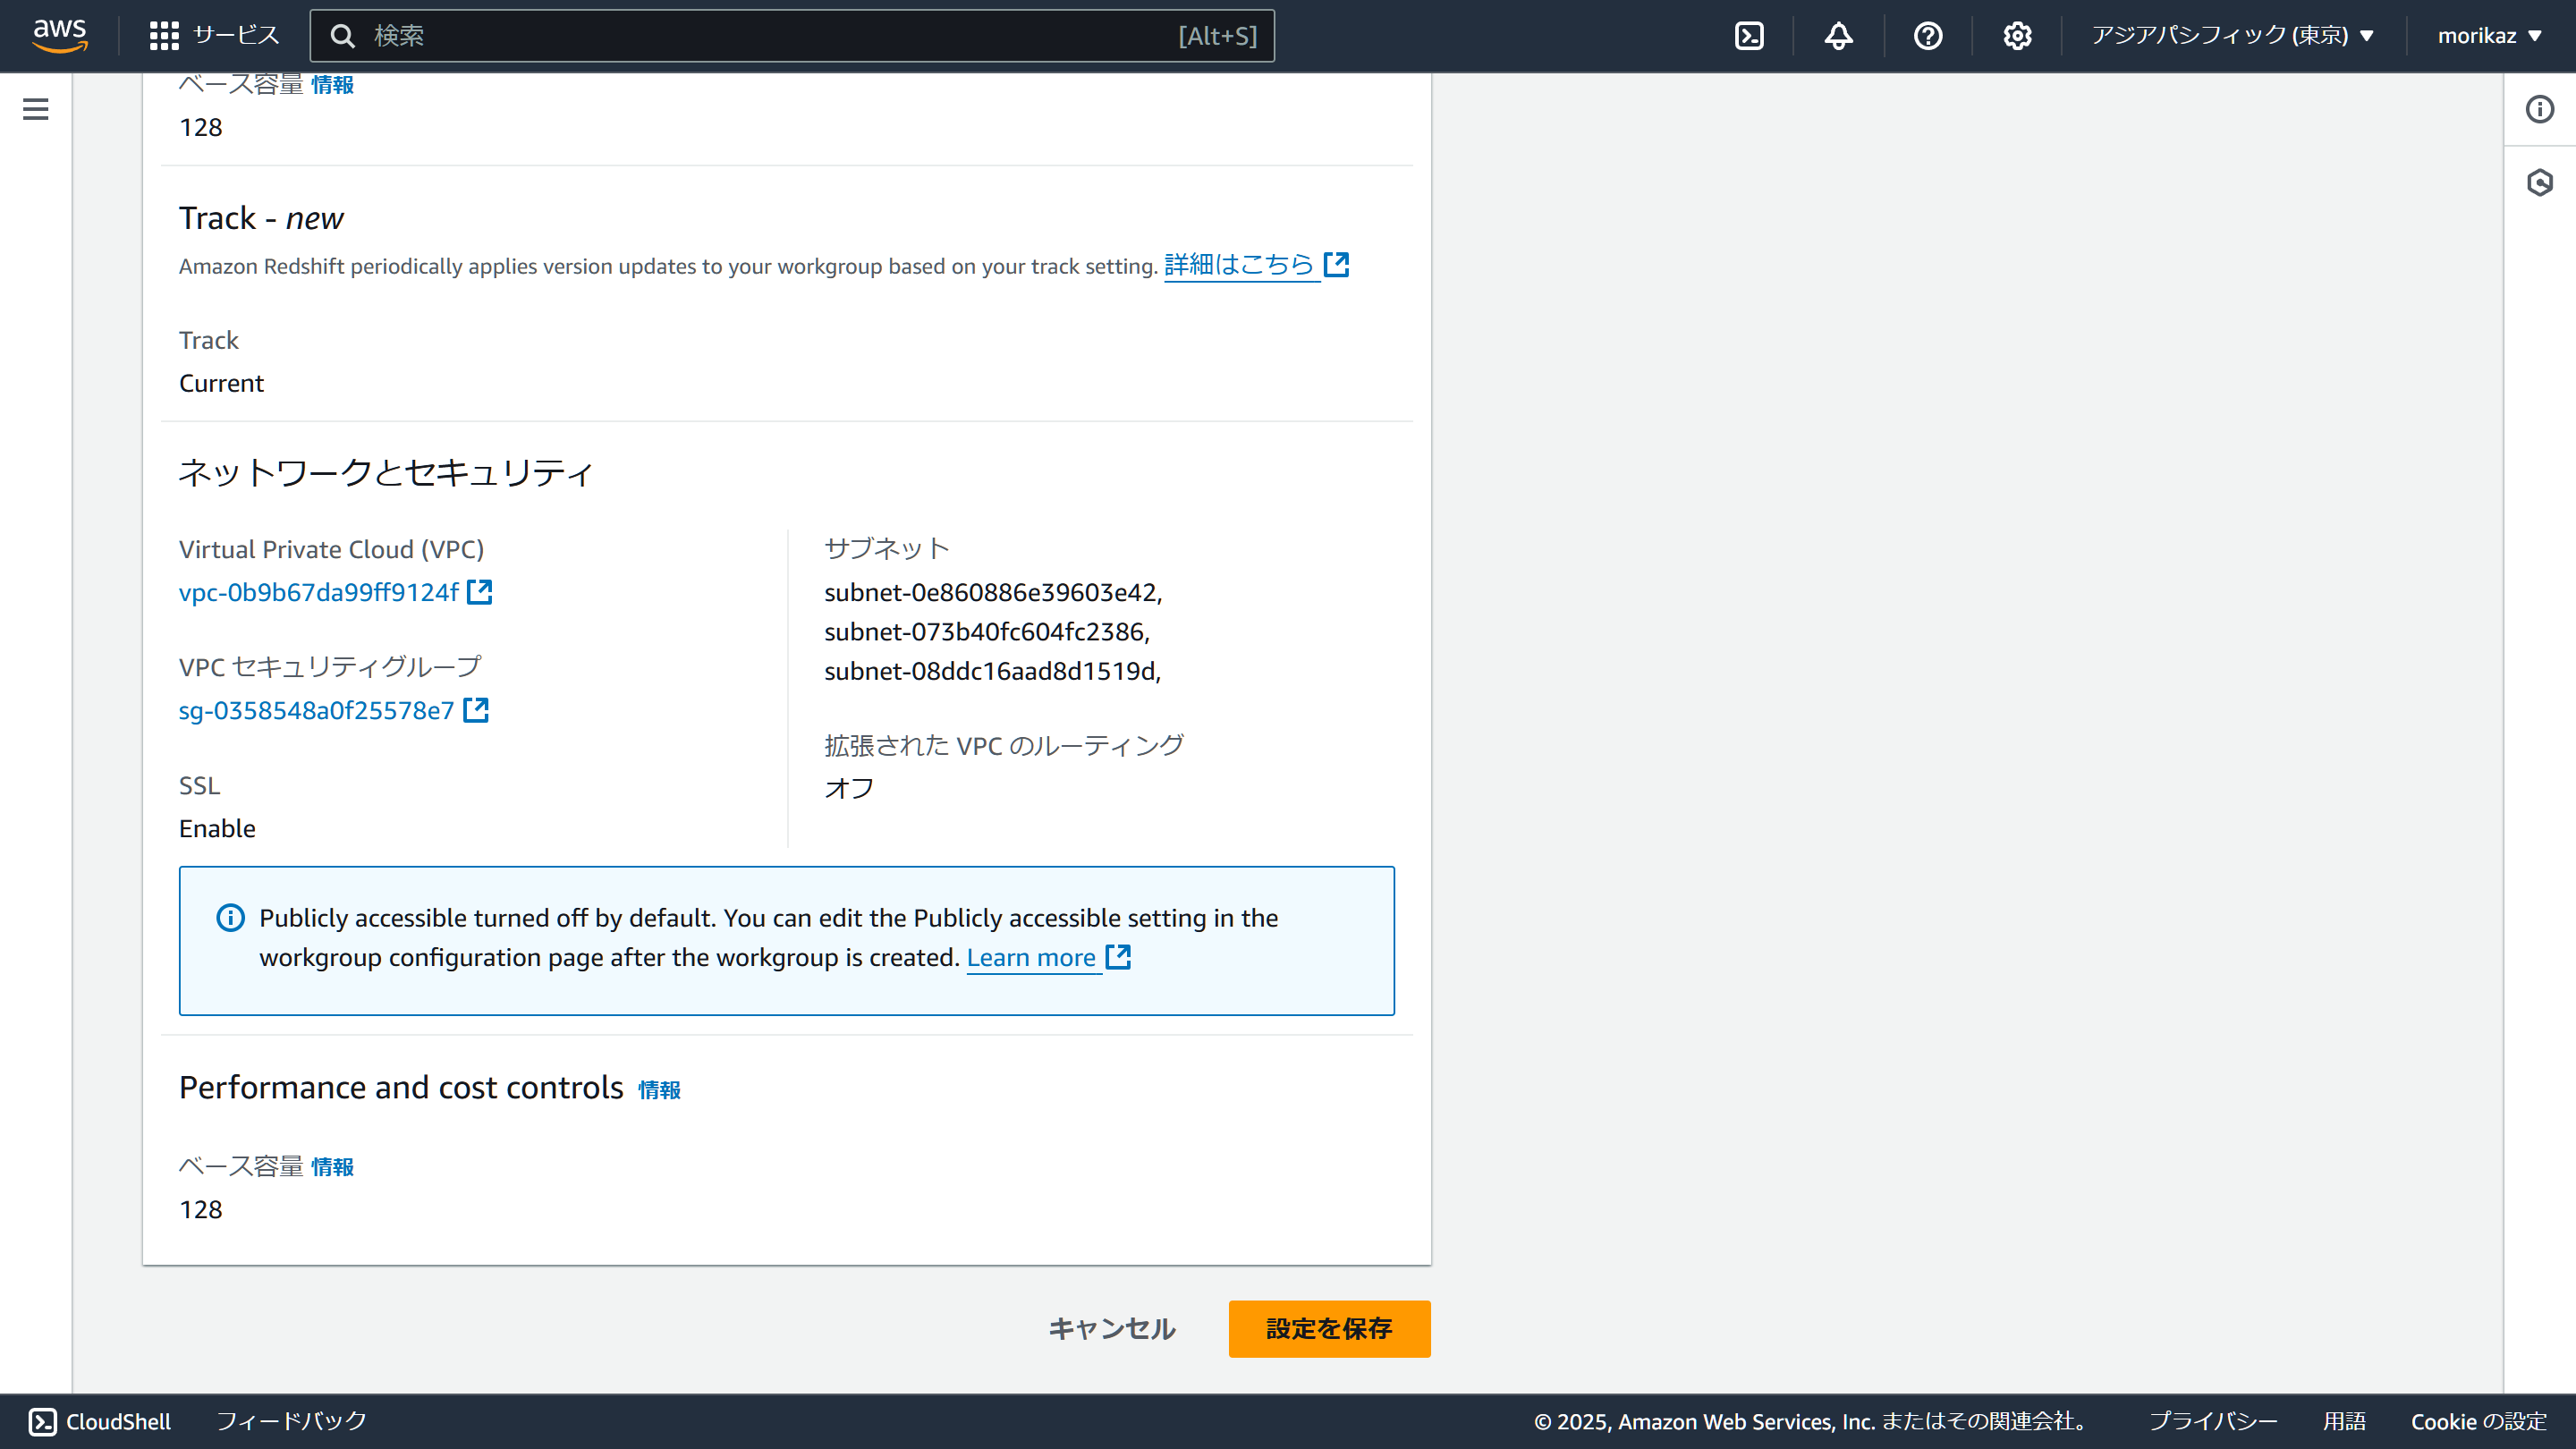The image size is (2576, 1449).
Task: Click the 設定を保存 button
Action: (x=1328, y=1328)
